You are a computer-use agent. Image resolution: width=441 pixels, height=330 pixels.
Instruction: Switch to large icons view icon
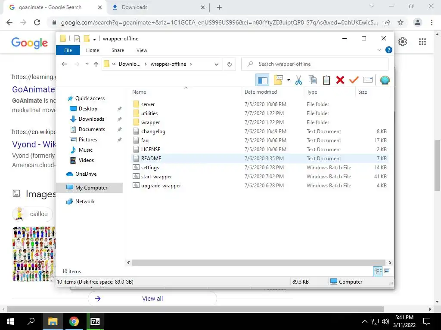click(x=387, y=271)
